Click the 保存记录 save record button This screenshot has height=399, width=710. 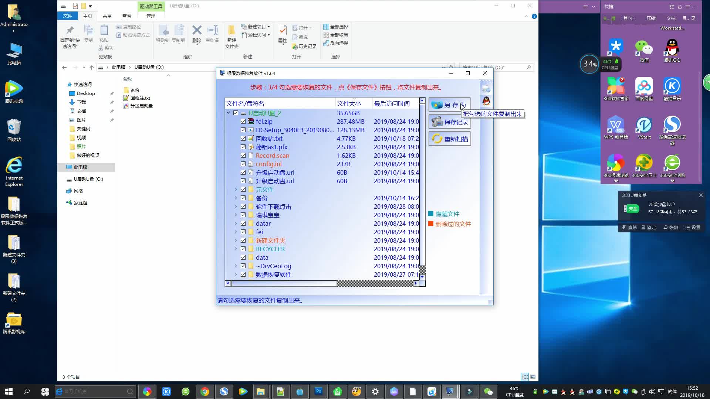(449, 122)
